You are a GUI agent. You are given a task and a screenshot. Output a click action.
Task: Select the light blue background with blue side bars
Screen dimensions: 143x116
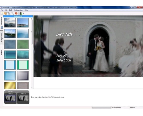(x=10, y=65)
